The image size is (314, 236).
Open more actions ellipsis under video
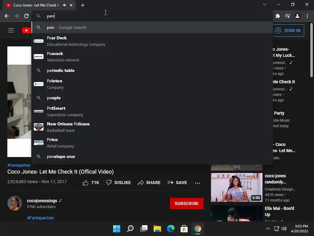[197, 183]
